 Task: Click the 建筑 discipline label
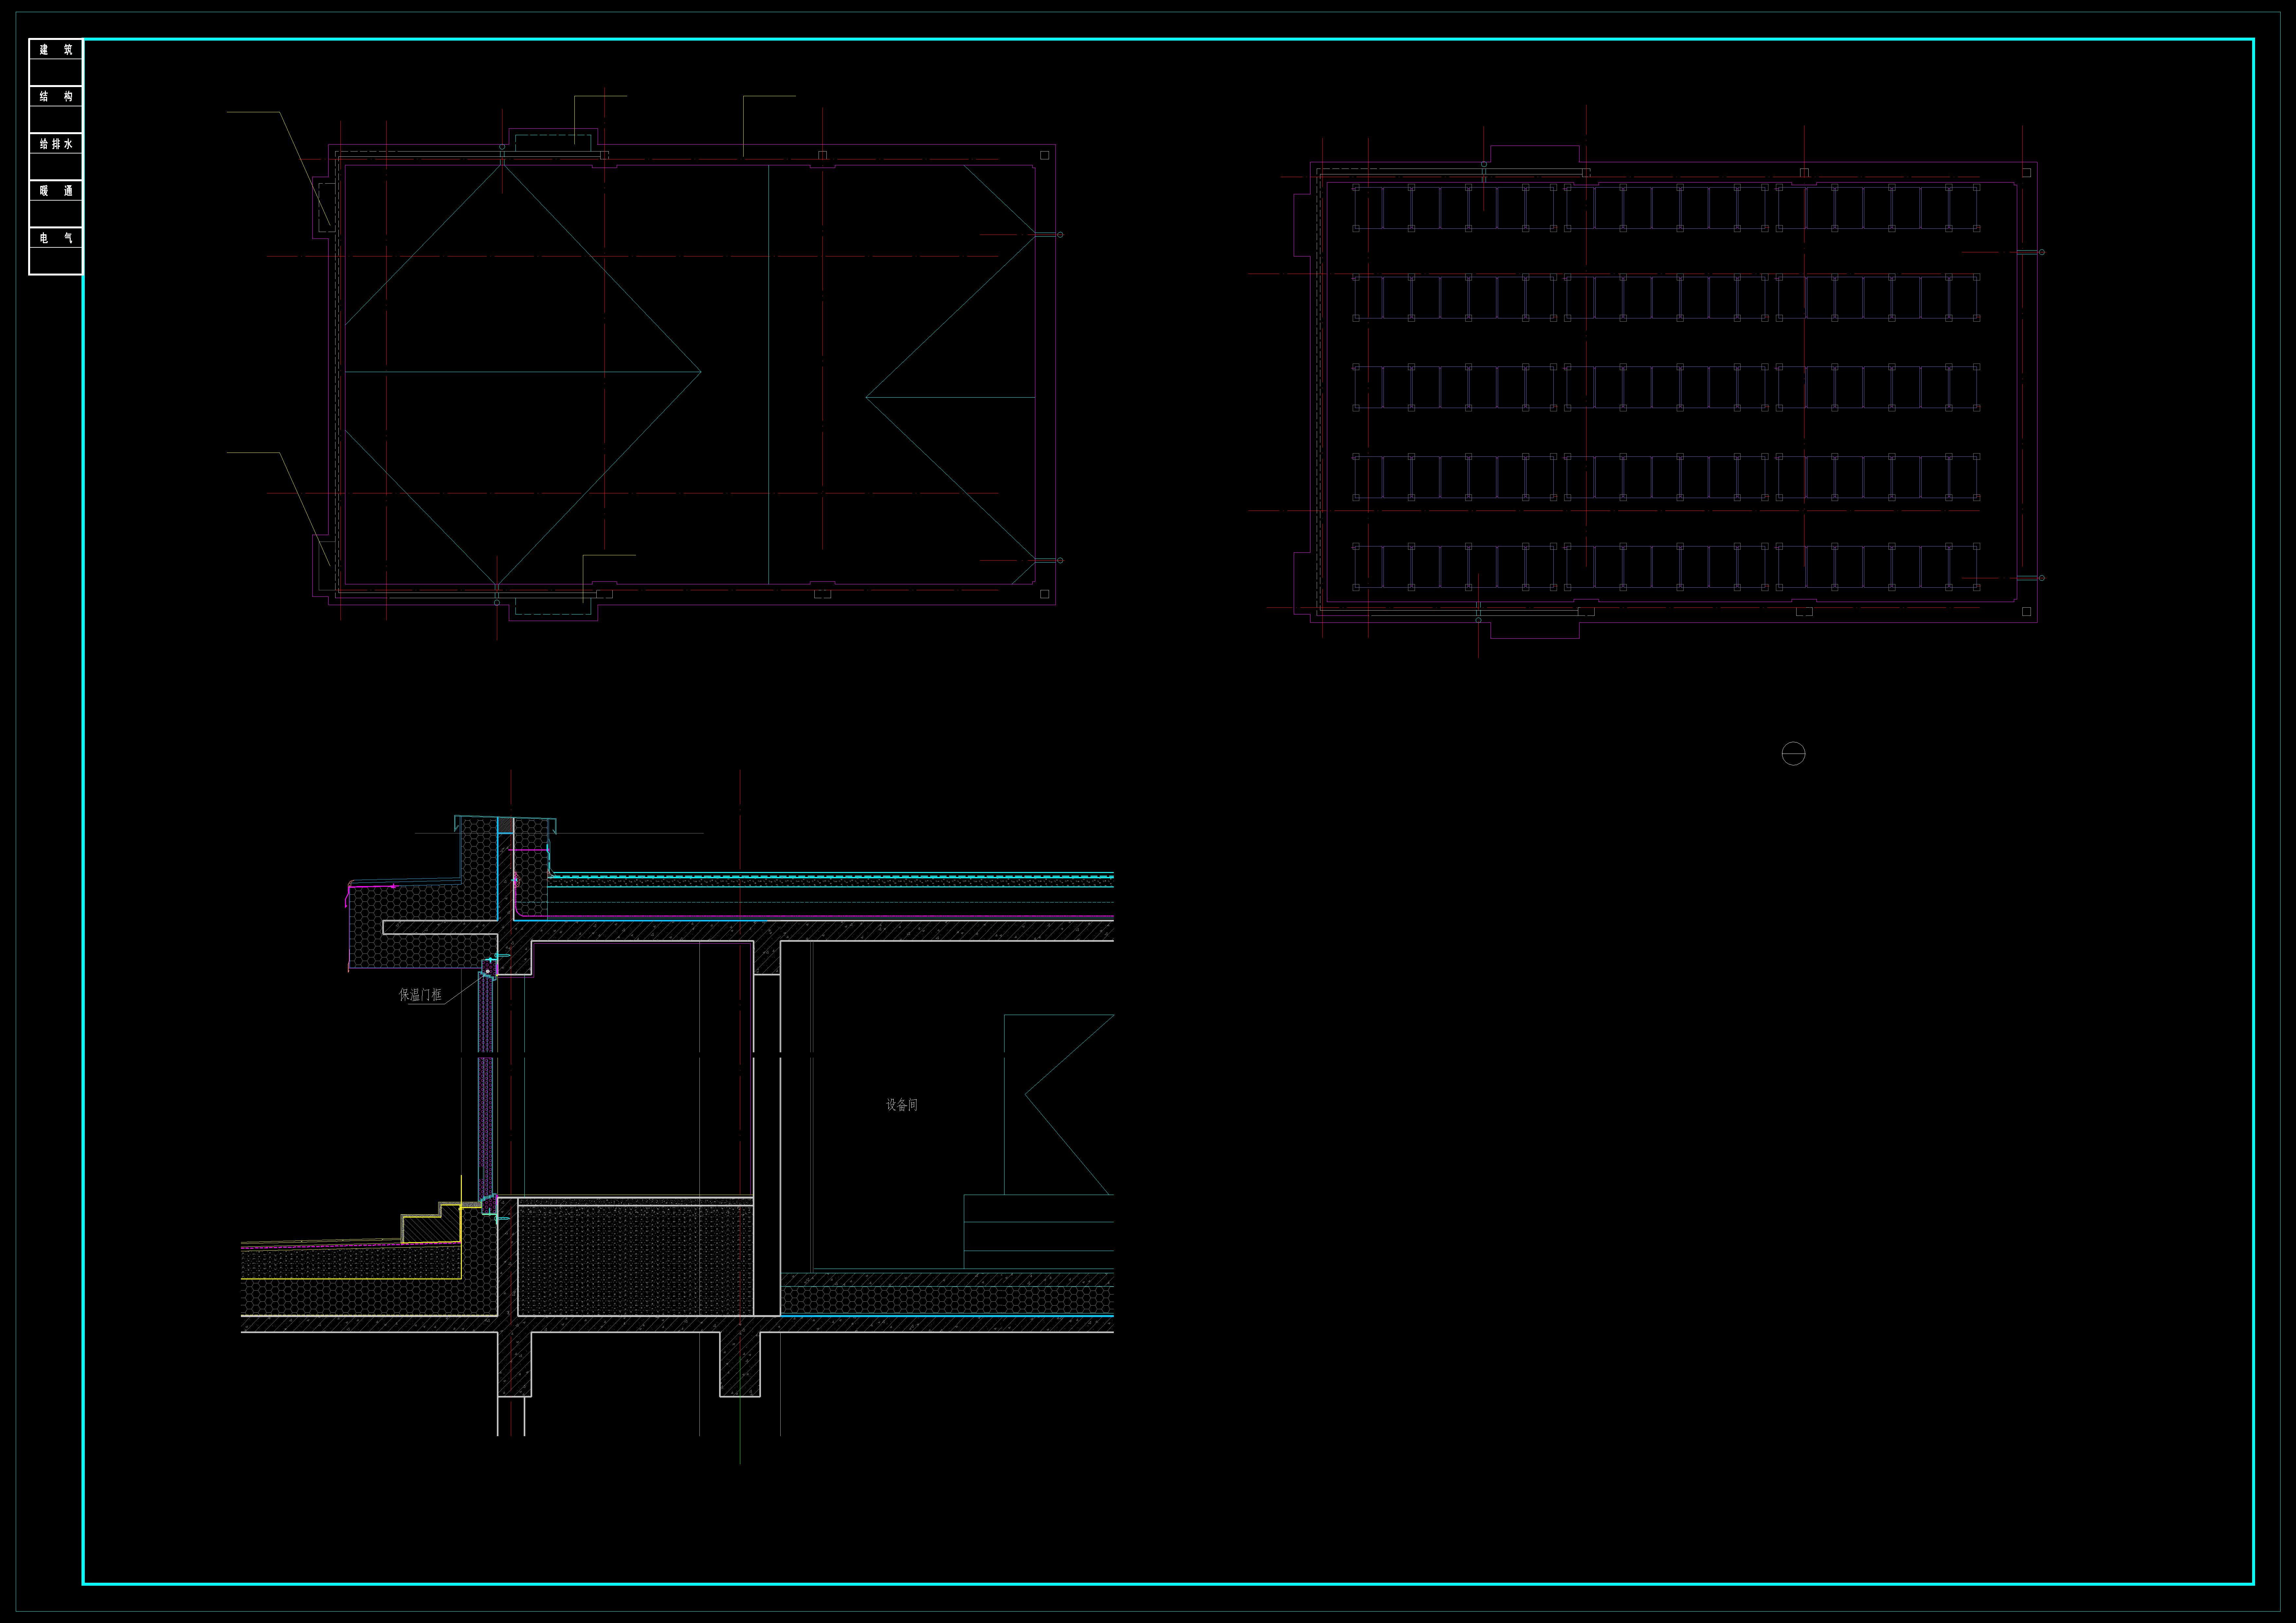56,50
